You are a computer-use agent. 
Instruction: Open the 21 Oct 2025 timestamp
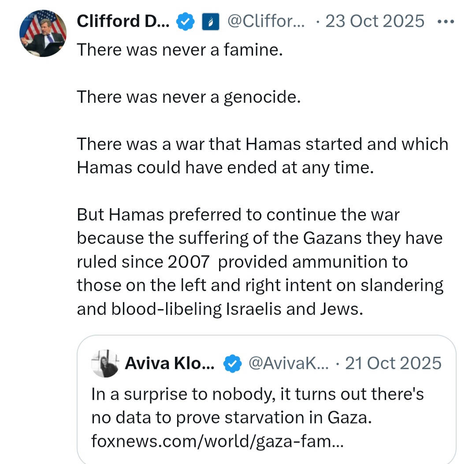point(393,363)
